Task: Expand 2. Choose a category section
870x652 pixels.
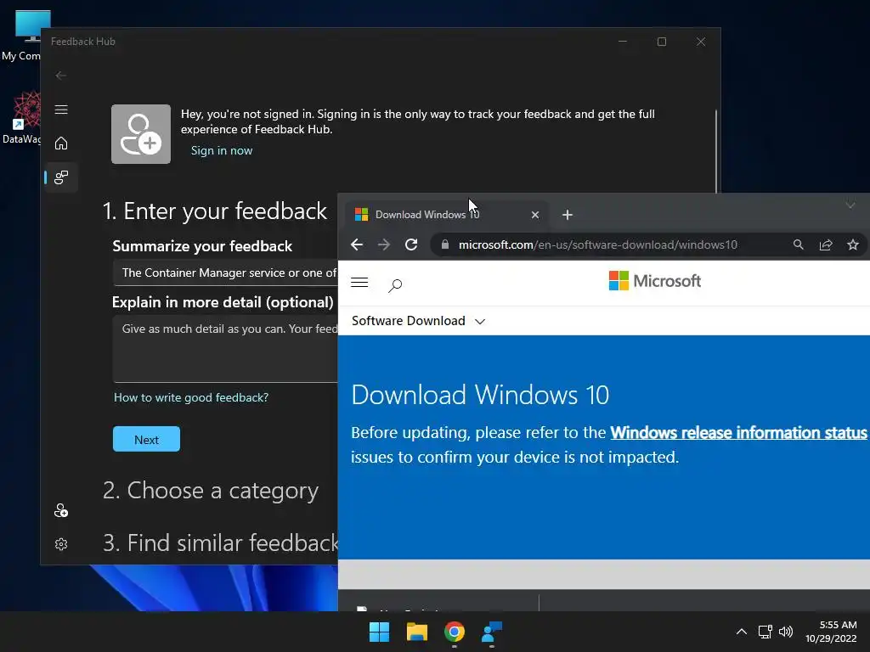Action: tap(211, 491)
